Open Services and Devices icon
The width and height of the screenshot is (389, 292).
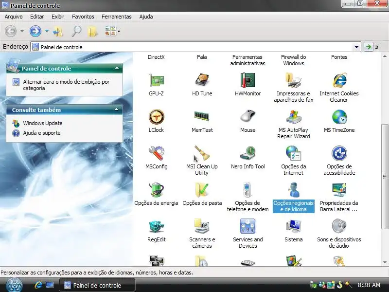[x=248, y=226]
